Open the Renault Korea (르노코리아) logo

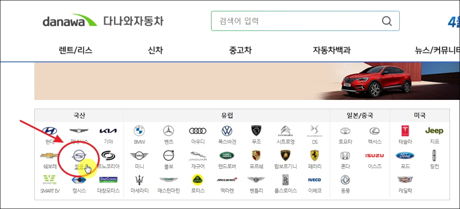108,155
